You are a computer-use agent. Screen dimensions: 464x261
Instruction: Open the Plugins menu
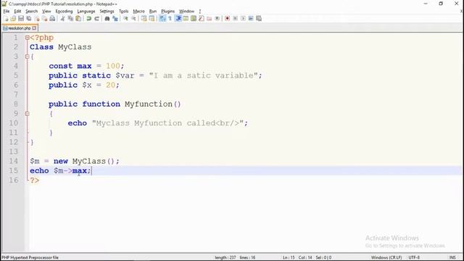[167, 12]
